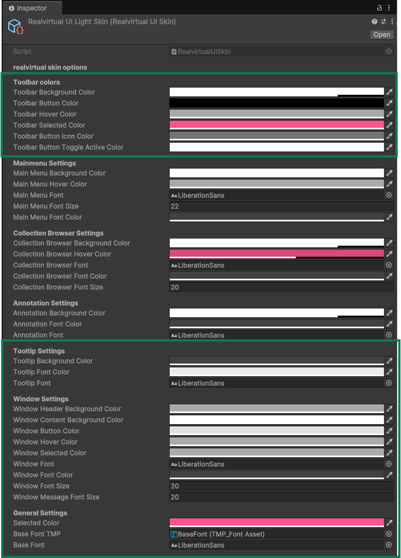
Task: Click eyedropper for Toolbar Background Color
Action: (389, 92)
